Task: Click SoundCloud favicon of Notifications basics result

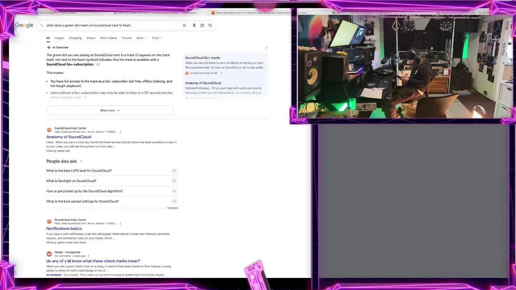Action: 49,222
